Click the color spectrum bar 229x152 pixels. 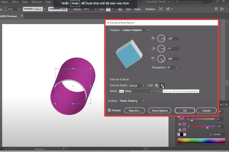coord(201,141)
